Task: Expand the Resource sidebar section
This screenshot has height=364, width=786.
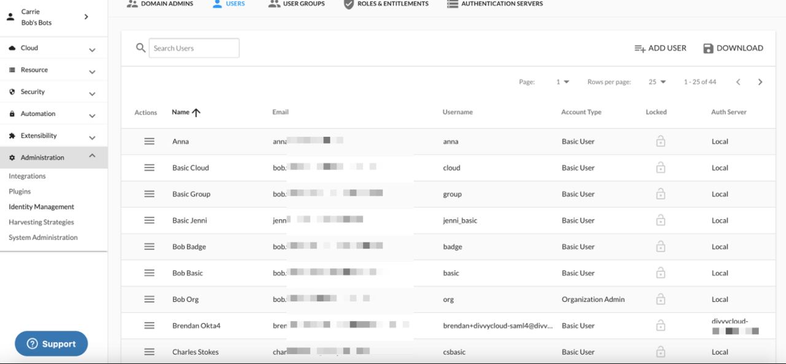Action: pos(92,72)
